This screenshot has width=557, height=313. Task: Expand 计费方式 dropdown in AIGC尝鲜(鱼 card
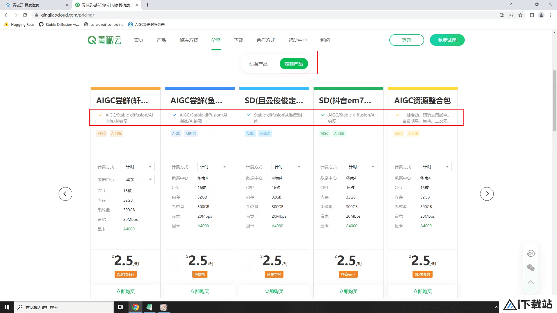pos(213,167)
